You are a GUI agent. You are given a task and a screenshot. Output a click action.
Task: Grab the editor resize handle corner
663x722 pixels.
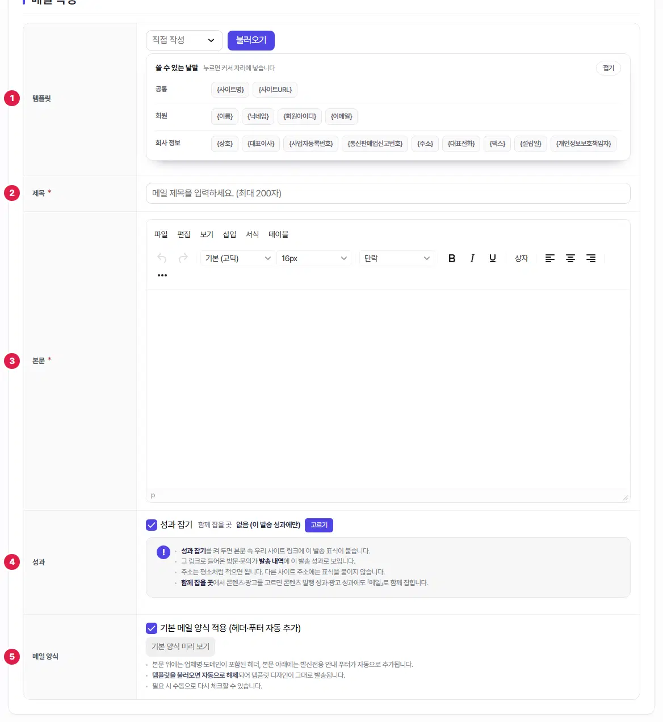click(x=626, y=497)
